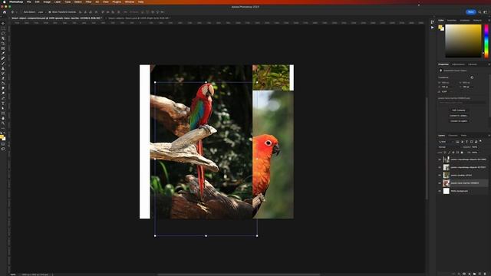This screenshot has width=491, height=276.
Task: Select the Eraser tool
Action: coord(3,78)
